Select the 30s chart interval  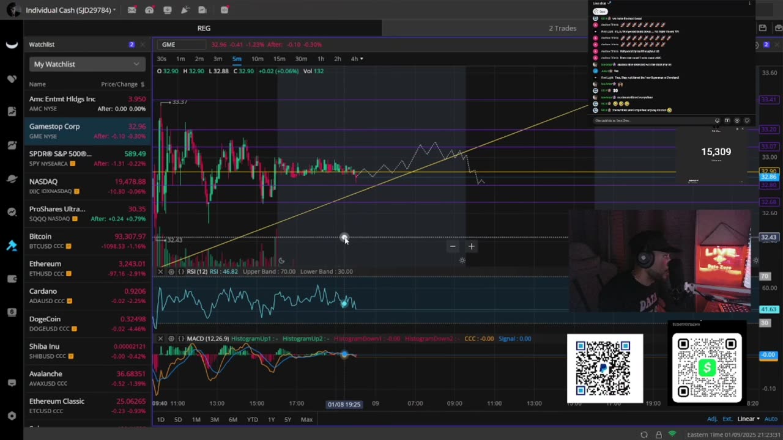[x=161, y=59]
